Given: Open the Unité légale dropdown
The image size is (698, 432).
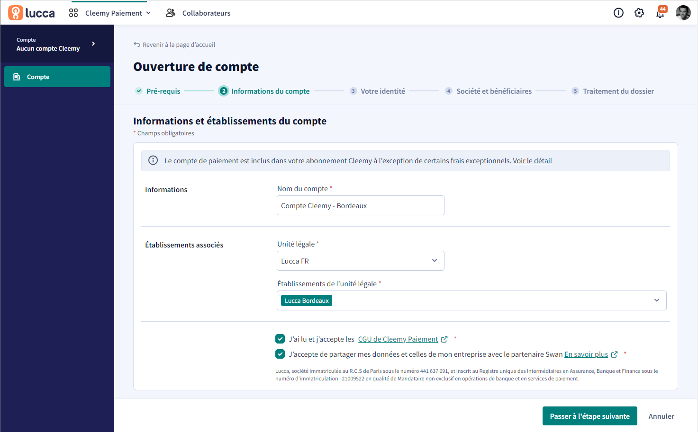Looking at the screenshot, I should 361,261.
